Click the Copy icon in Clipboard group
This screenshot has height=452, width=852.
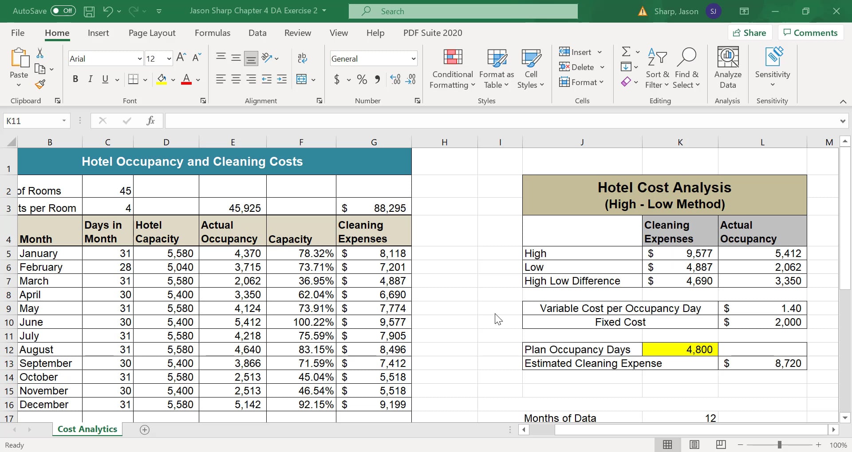click(40, 69)
